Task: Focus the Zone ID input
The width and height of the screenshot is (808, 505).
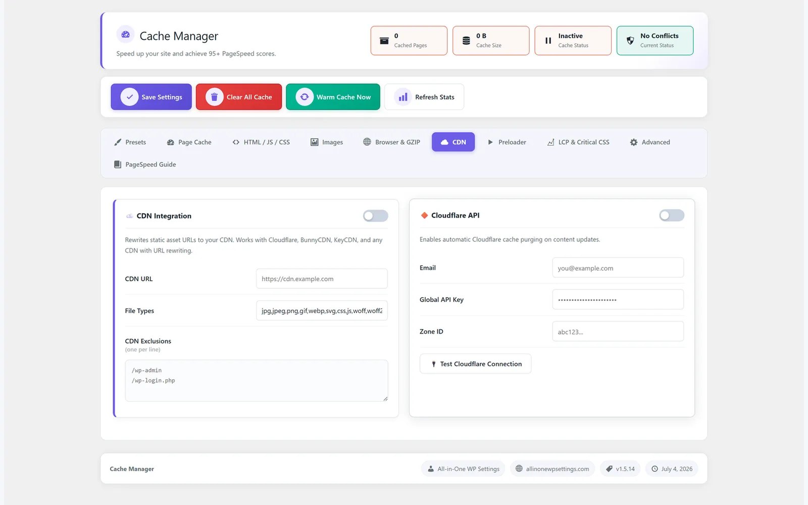Action: click(x=618, y=332)
